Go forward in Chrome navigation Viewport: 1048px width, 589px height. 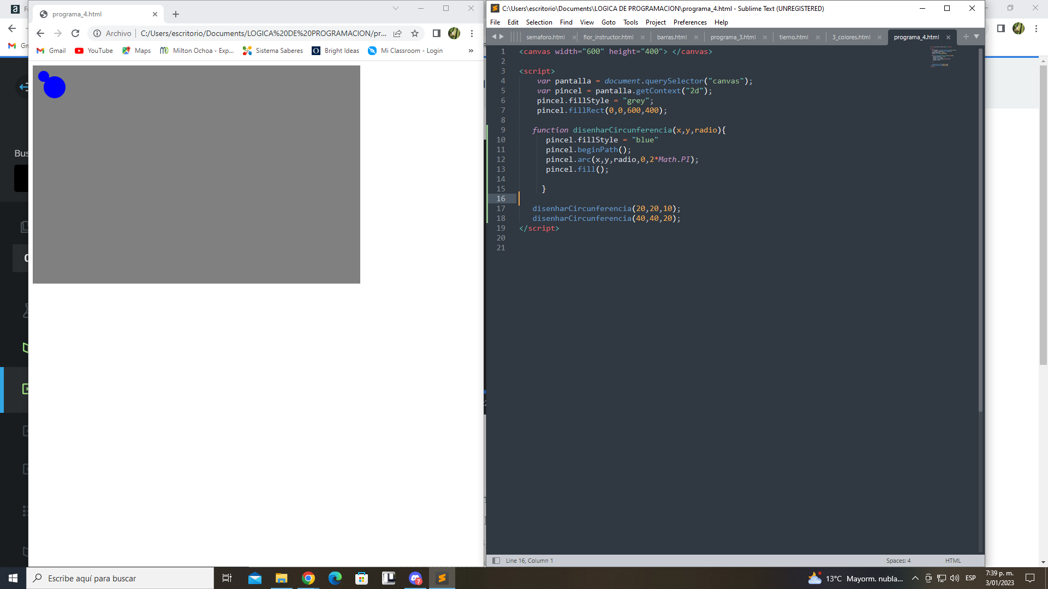(x=58, y=33)
